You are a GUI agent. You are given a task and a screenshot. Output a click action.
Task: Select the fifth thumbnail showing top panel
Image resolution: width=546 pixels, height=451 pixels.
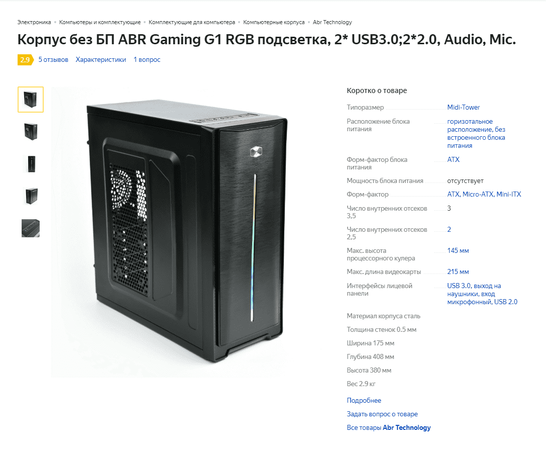(31, 228)
